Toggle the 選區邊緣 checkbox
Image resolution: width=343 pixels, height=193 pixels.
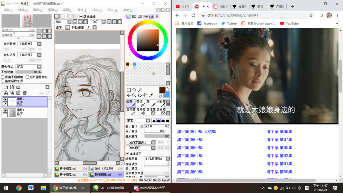pyautogui.click(x=81, y=16)
